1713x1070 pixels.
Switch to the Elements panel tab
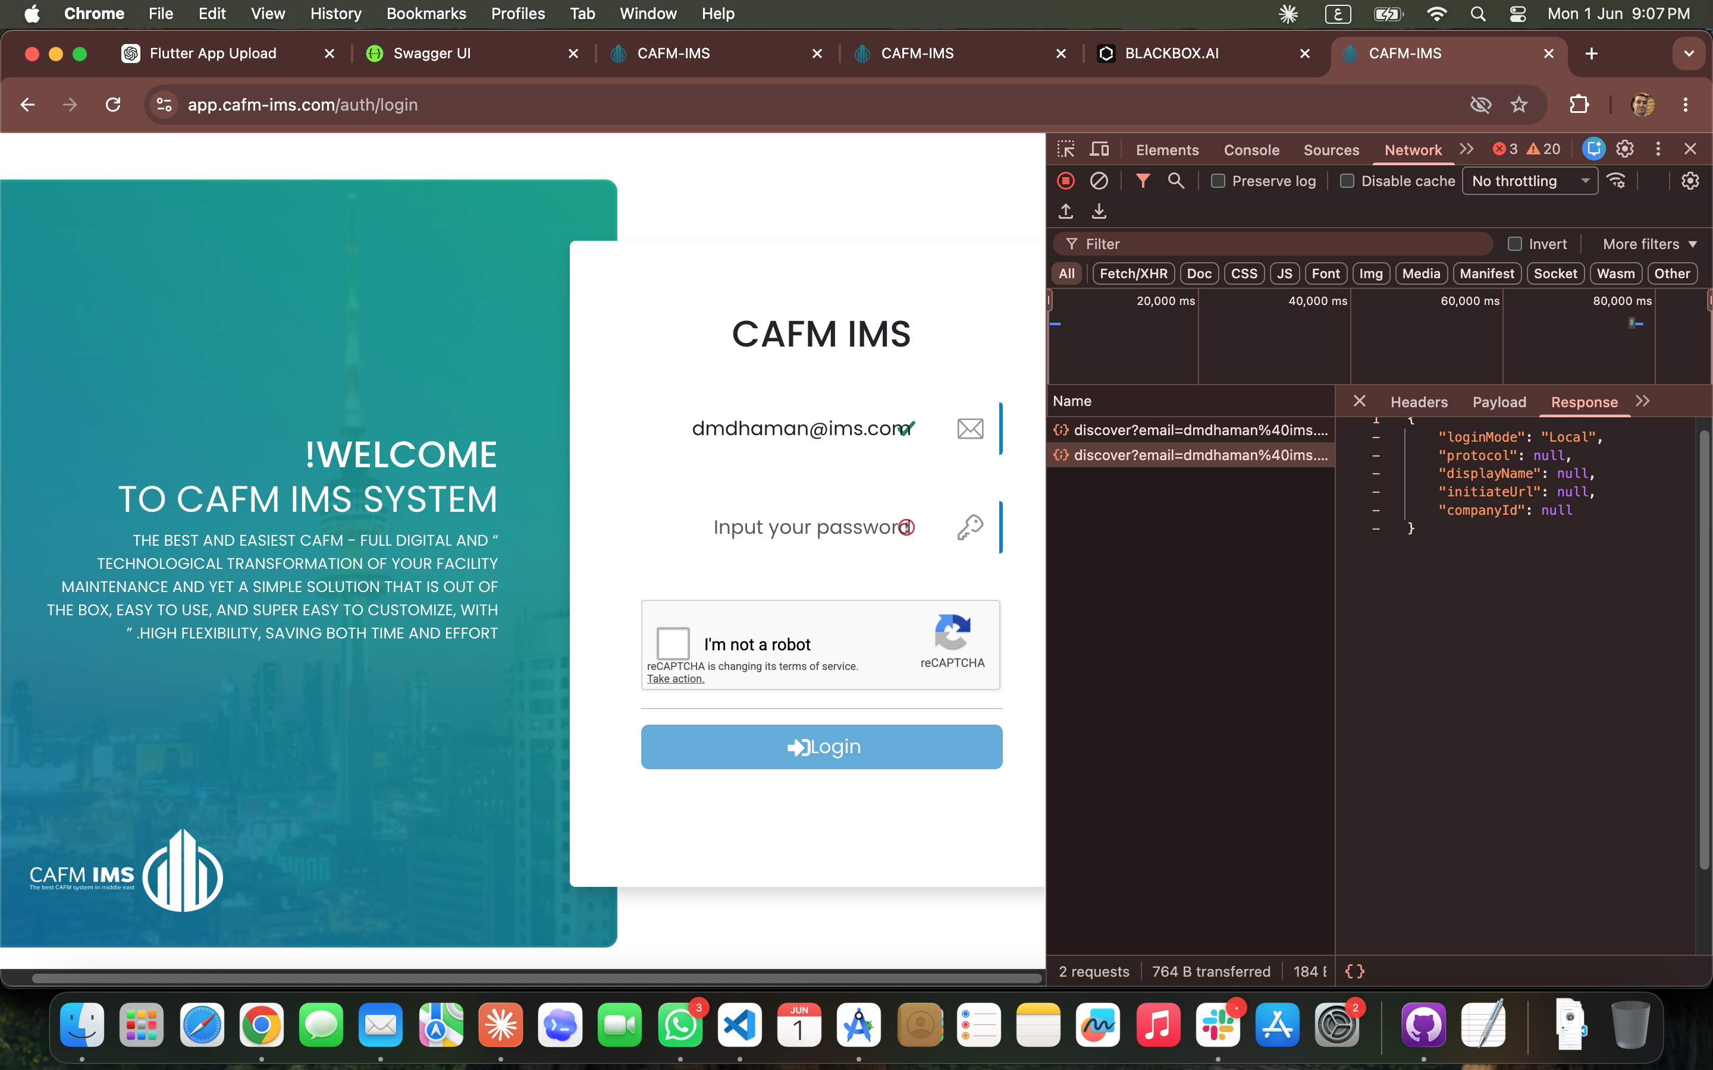pos(1167,150)
